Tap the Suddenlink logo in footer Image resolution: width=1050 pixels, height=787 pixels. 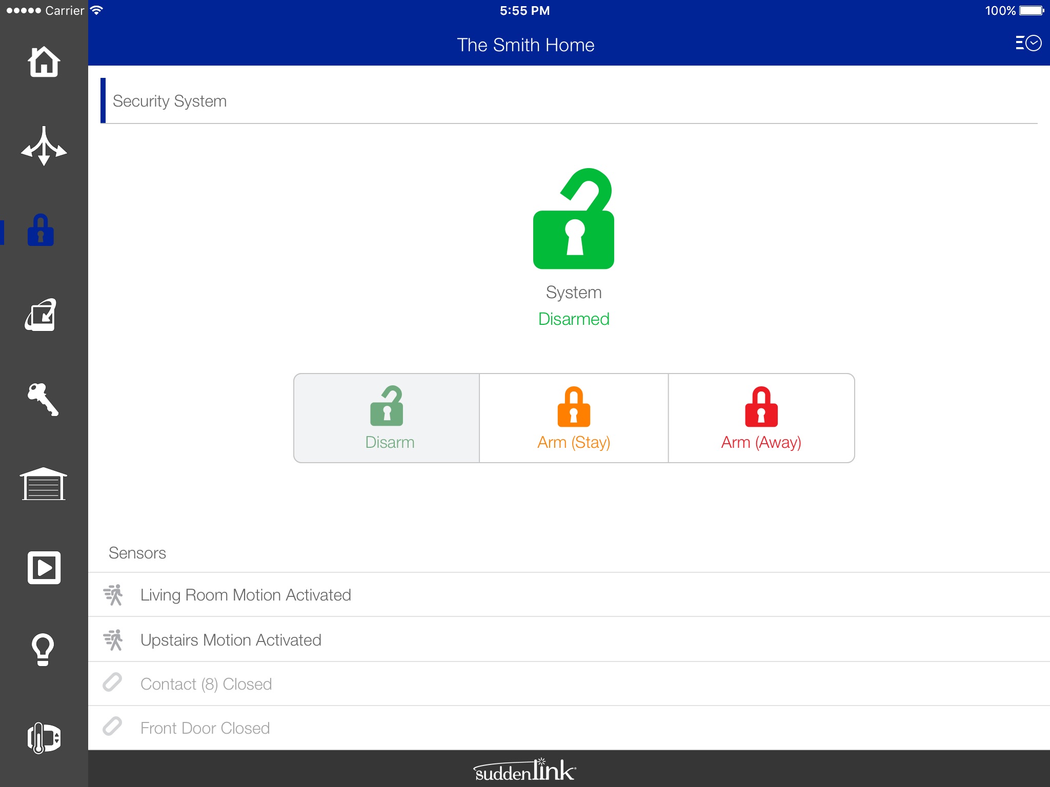[525, 771]
